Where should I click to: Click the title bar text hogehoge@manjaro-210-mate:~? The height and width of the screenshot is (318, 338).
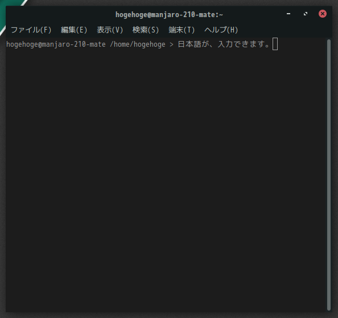coord(169,15)
